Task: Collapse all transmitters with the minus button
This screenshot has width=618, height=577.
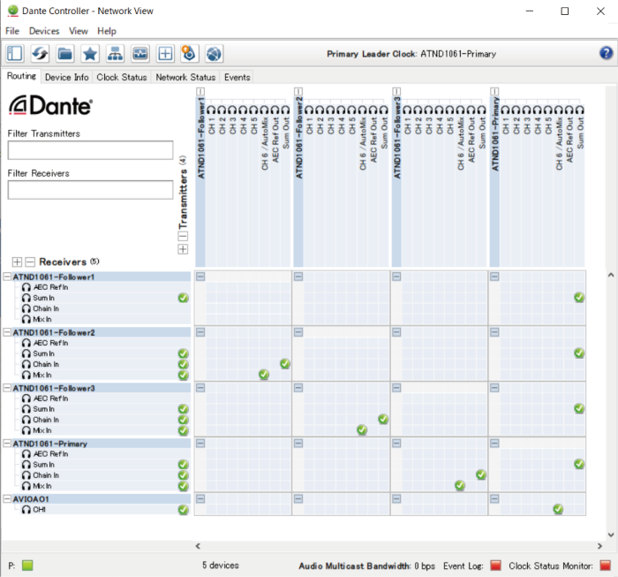Action: click(183, 236)
